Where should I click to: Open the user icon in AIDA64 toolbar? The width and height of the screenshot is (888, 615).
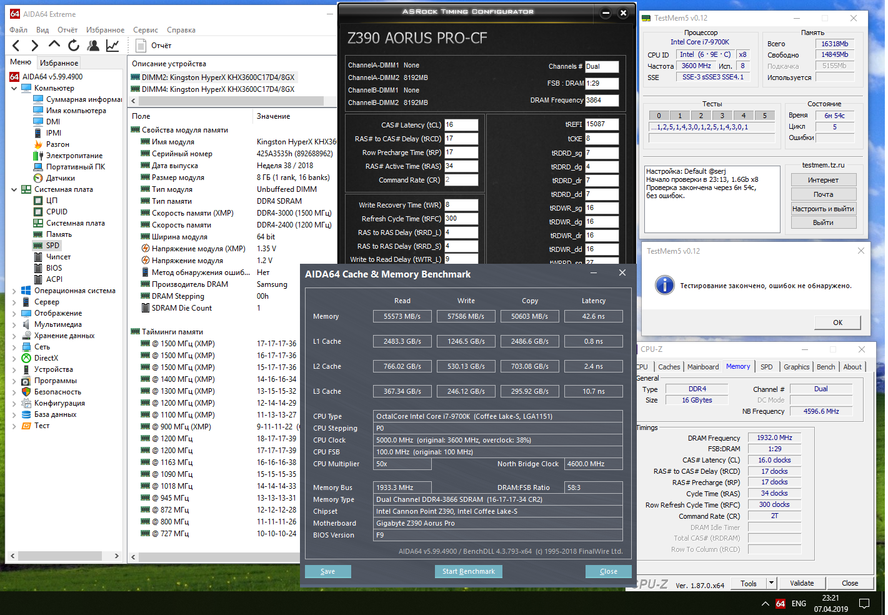[93, 45]
